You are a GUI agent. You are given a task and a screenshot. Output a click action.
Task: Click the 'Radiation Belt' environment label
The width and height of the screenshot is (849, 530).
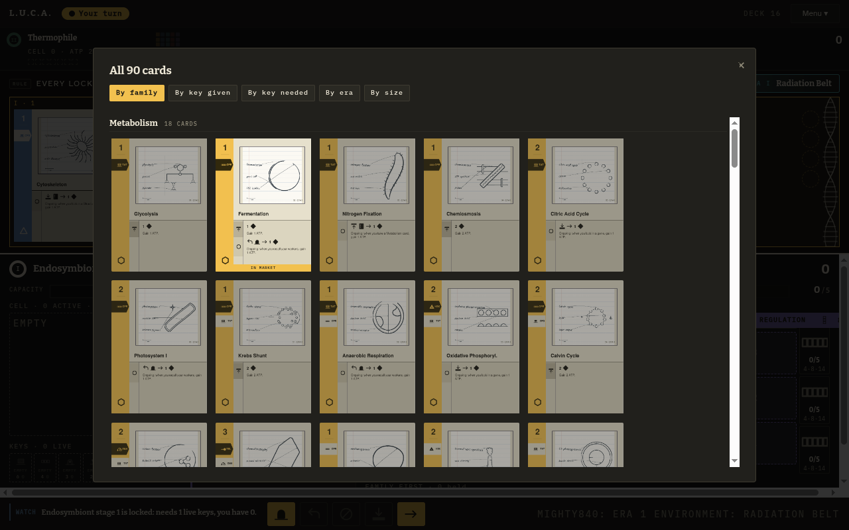[804, 83]
